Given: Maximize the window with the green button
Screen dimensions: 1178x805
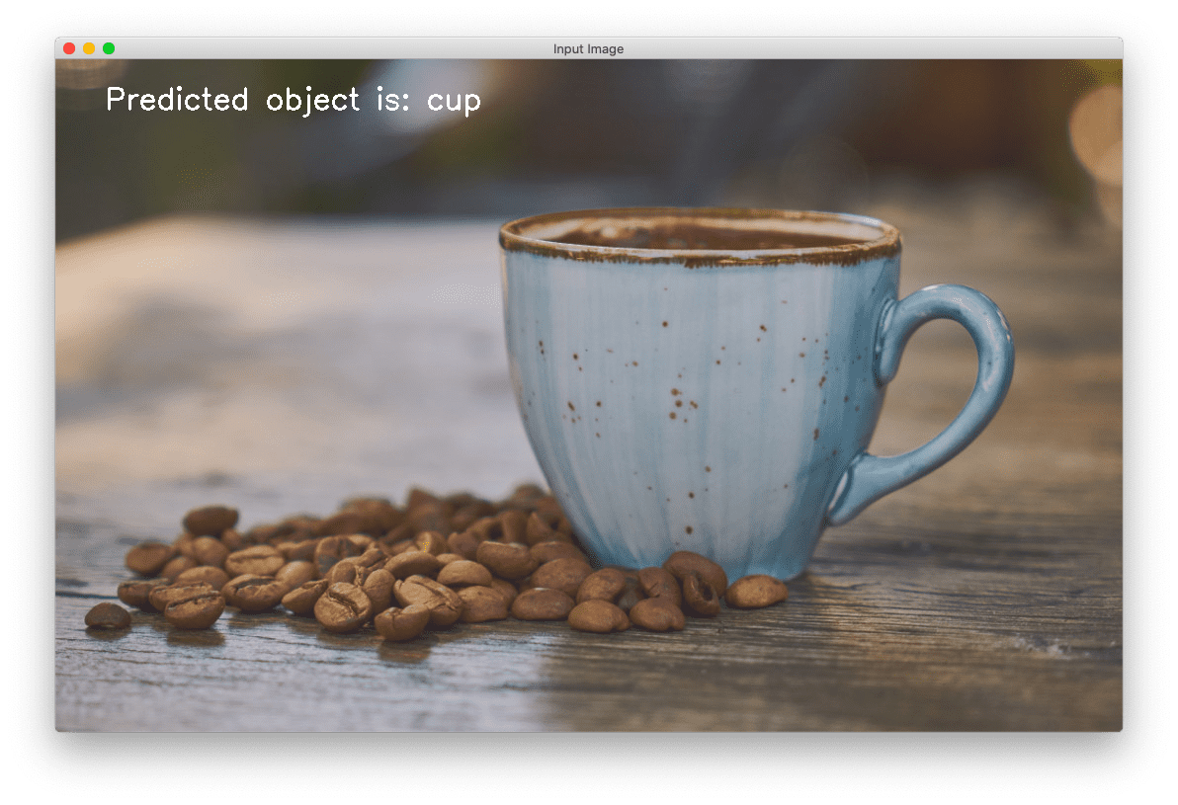Looking at the screenshot, I should pyautogui.click(x=109, y=48).
